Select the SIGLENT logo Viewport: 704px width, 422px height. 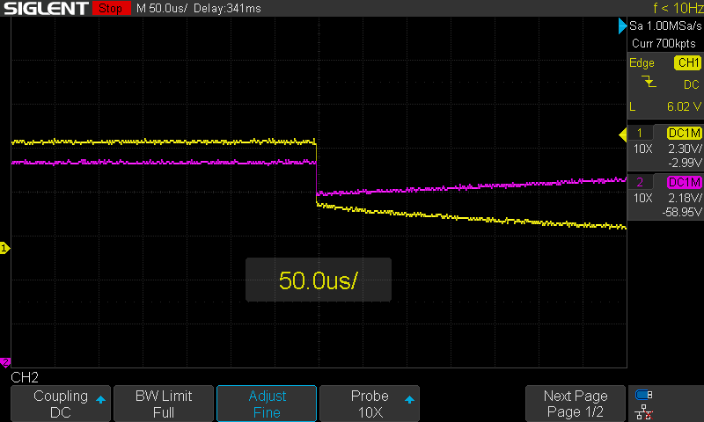tap(46, 8)
